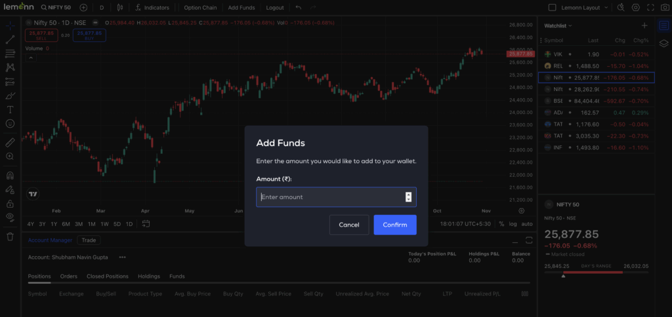
Task: Collapse the Volume indicator legend arrow
Action: point(30,58)
